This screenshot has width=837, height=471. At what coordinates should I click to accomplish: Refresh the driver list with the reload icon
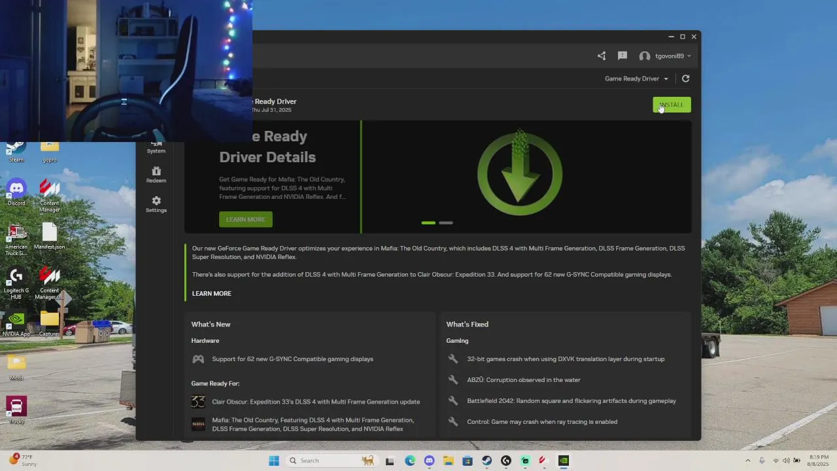685,78
